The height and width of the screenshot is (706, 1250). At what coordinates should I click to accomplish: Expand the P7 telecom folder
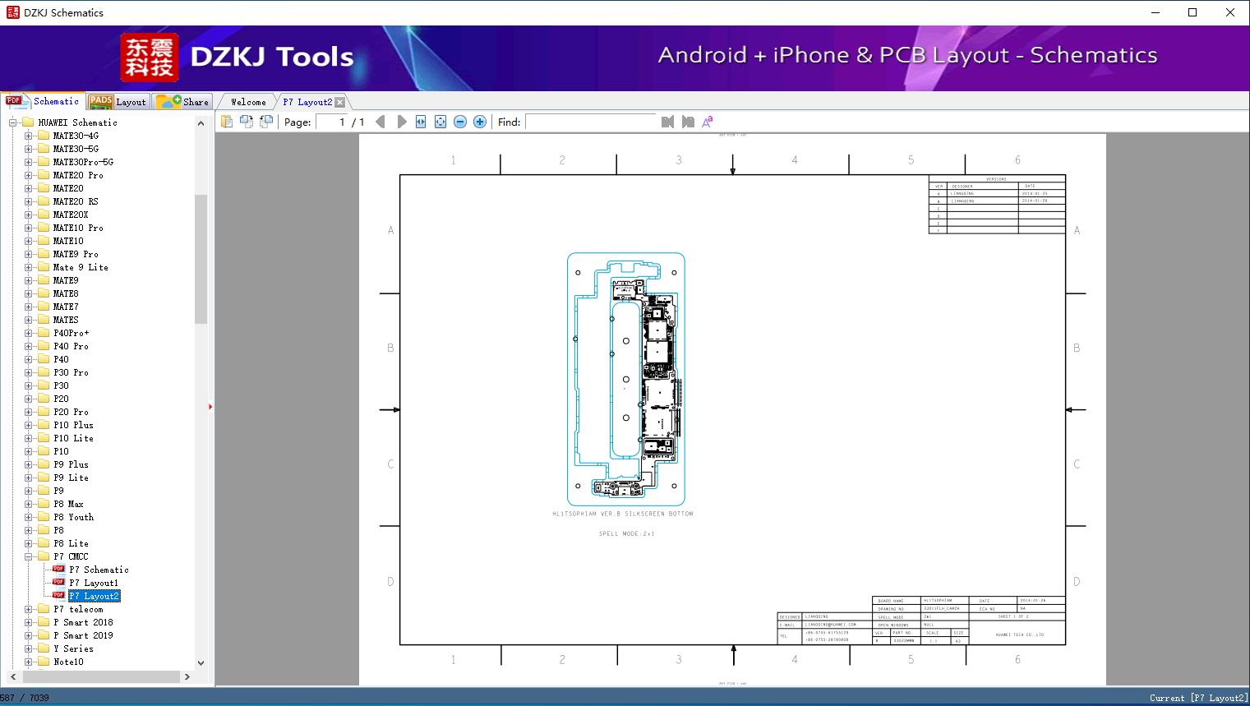28,609
